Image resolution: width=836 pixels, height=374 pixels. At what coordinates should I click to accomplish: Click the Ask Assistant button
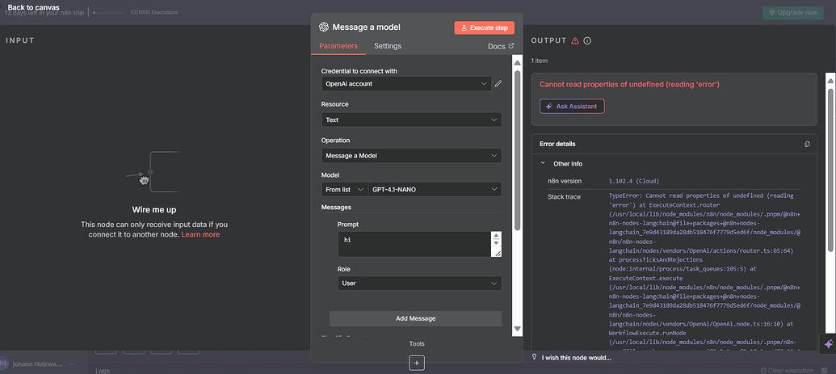click(x=572, y=107)
